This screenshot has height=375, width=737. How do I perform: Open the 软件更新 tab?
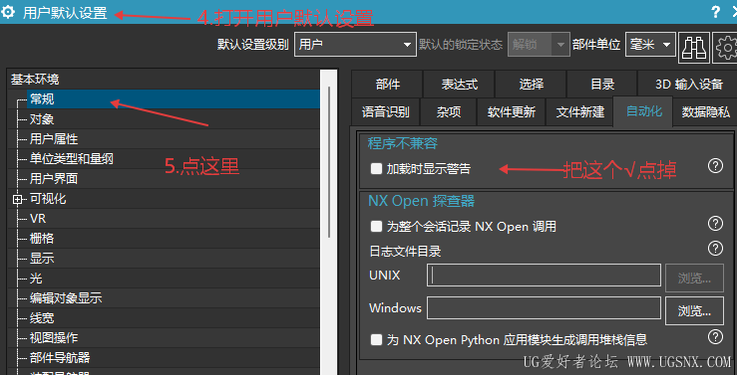(512, 112)
